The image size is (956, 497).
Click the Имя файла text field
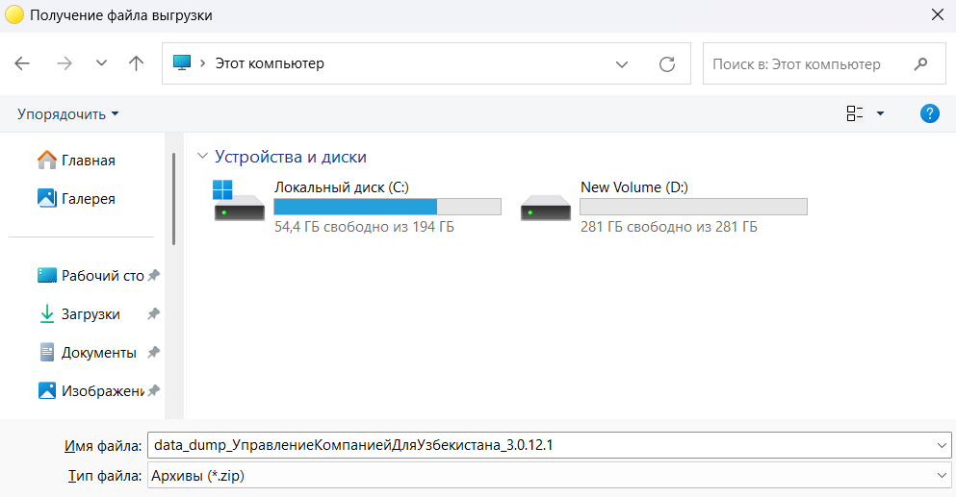coord(539,445)
